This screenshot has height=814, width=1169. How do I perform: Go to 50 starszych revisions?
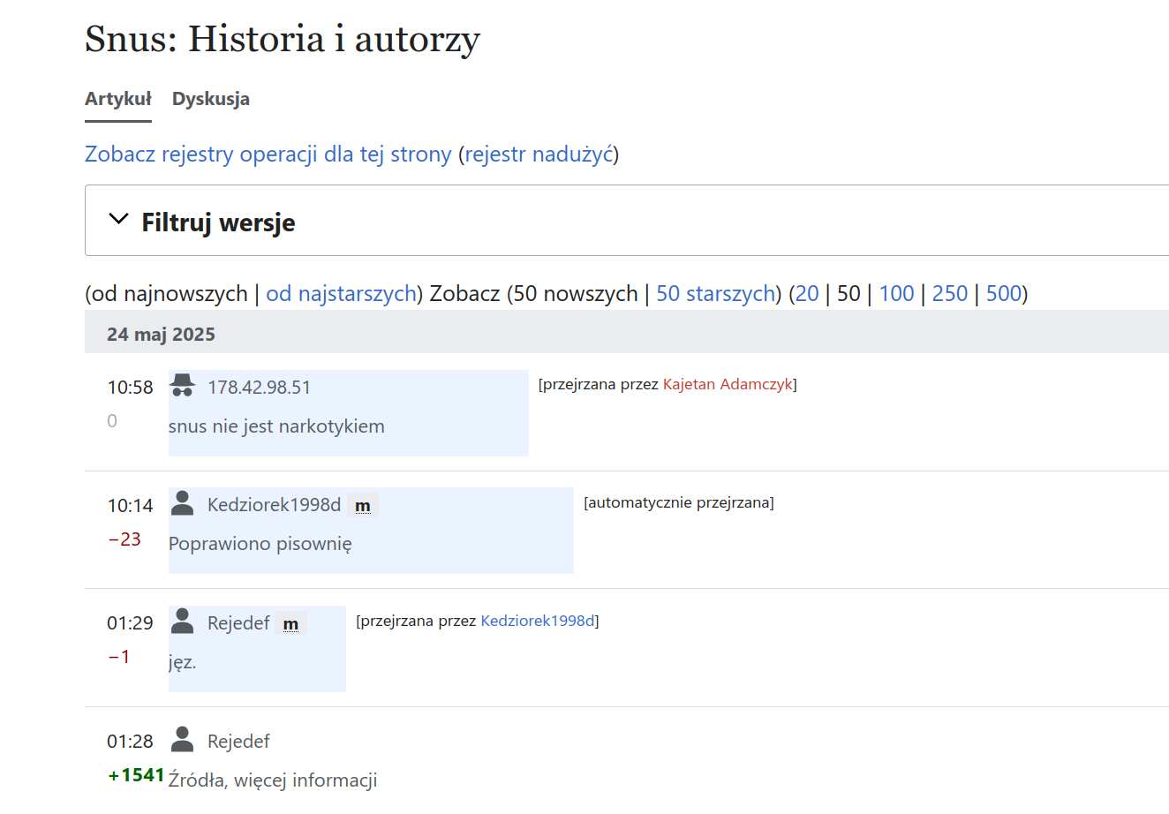click(715, 293)
